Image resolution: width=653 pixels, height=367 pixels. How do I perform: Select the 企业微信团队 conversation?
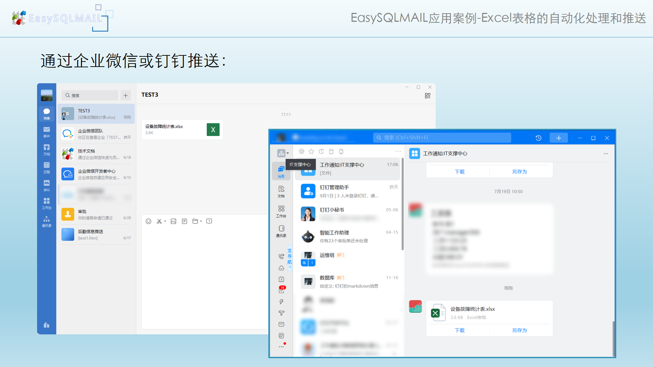(x=96, y=134)
